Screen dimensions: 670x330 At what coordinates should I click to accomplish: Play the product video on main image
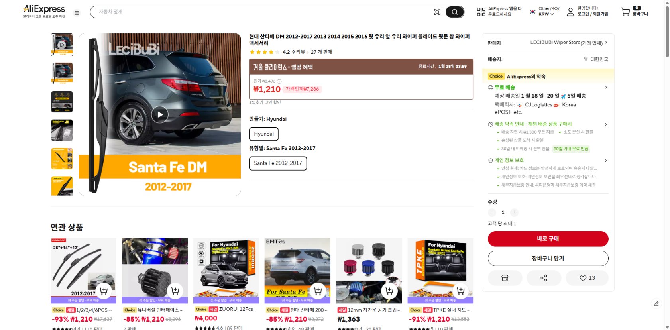pyautogui.click(x=160, y=115)
